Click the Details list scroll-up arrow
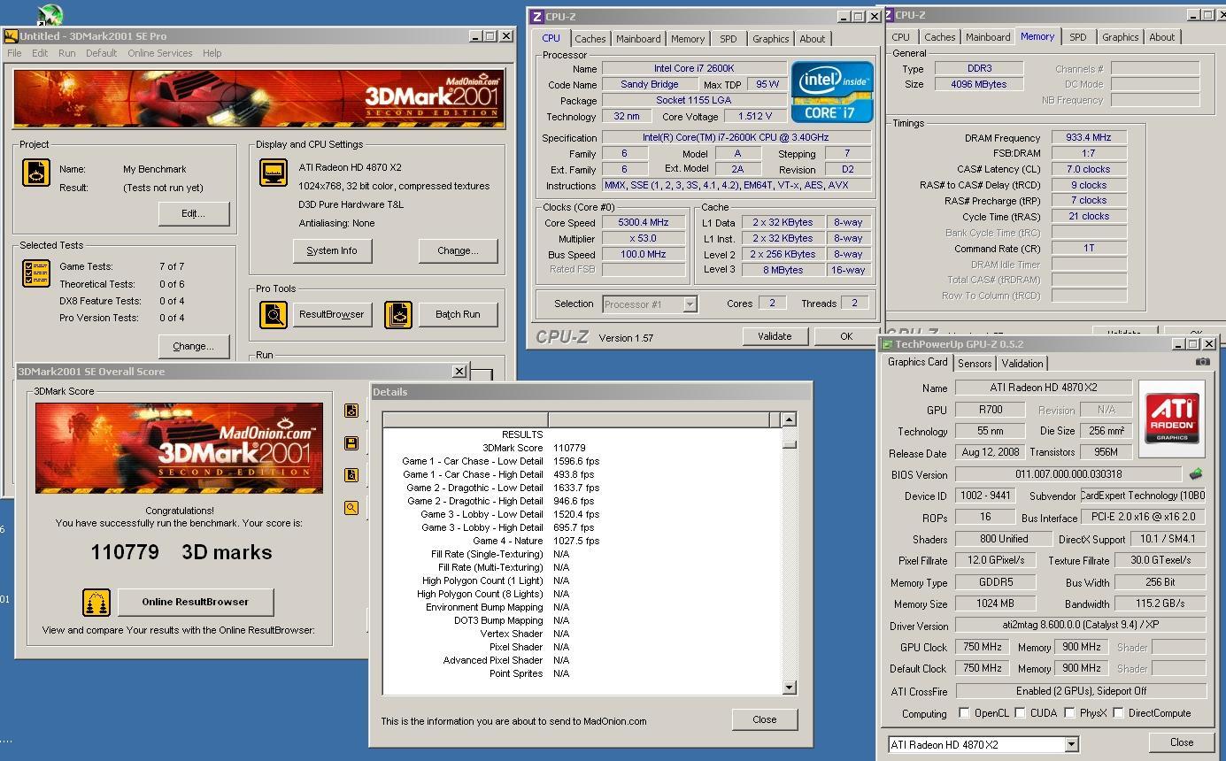This screenshot has height=761, width=1226. (x=789, y=419)
